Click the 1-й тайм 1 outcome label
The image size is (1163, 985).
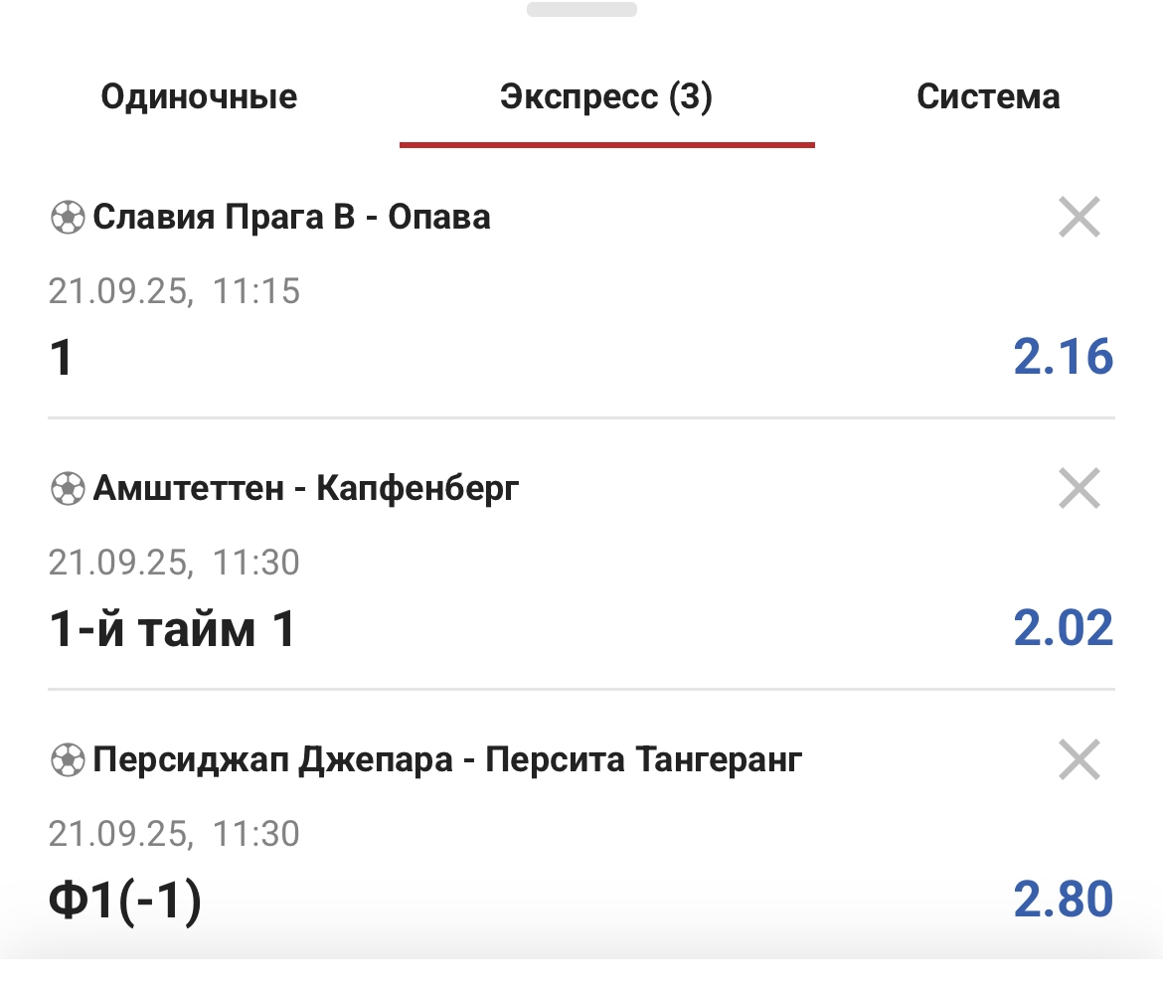(172, 630)
